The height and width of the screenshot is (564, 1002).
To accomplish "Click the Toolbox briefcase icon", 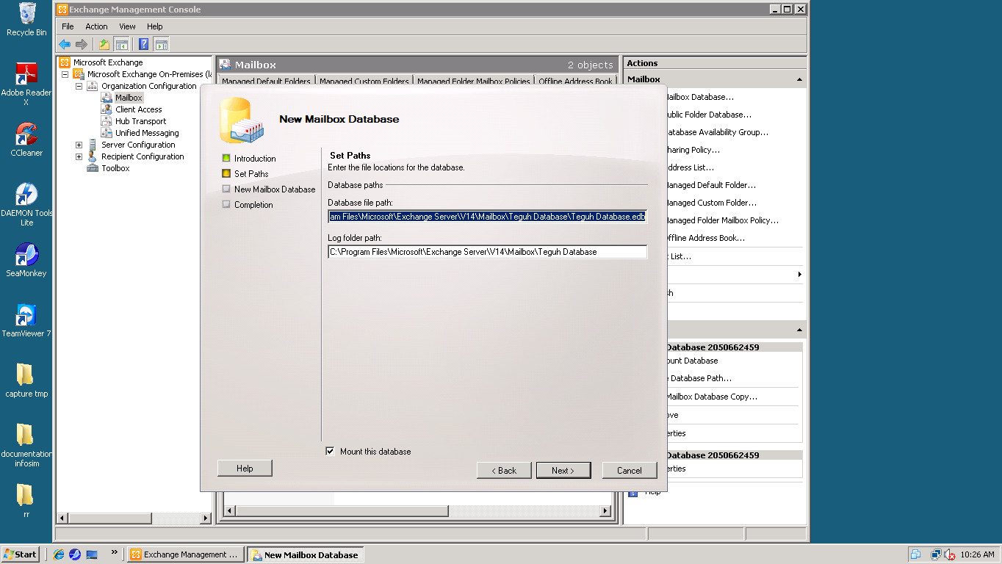I will click(93, 168).
